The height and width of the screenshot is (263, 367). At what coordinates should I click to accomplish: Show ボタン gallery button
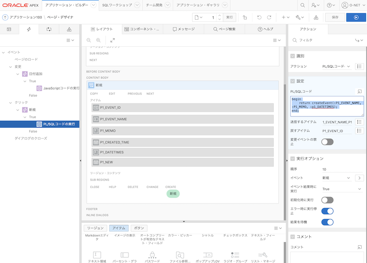(139, 228)
